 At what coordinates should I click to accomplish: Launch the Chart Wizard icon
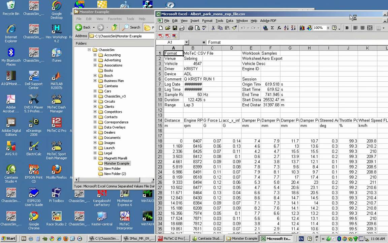[302, 28]
